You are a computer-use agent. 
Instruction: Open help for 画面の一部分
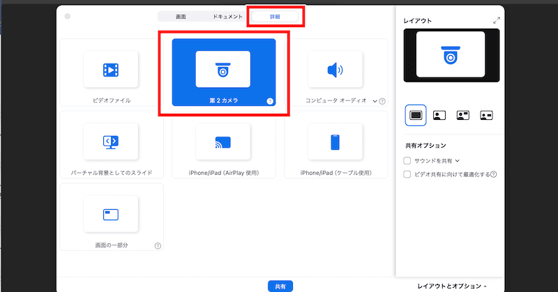point(158,246)
